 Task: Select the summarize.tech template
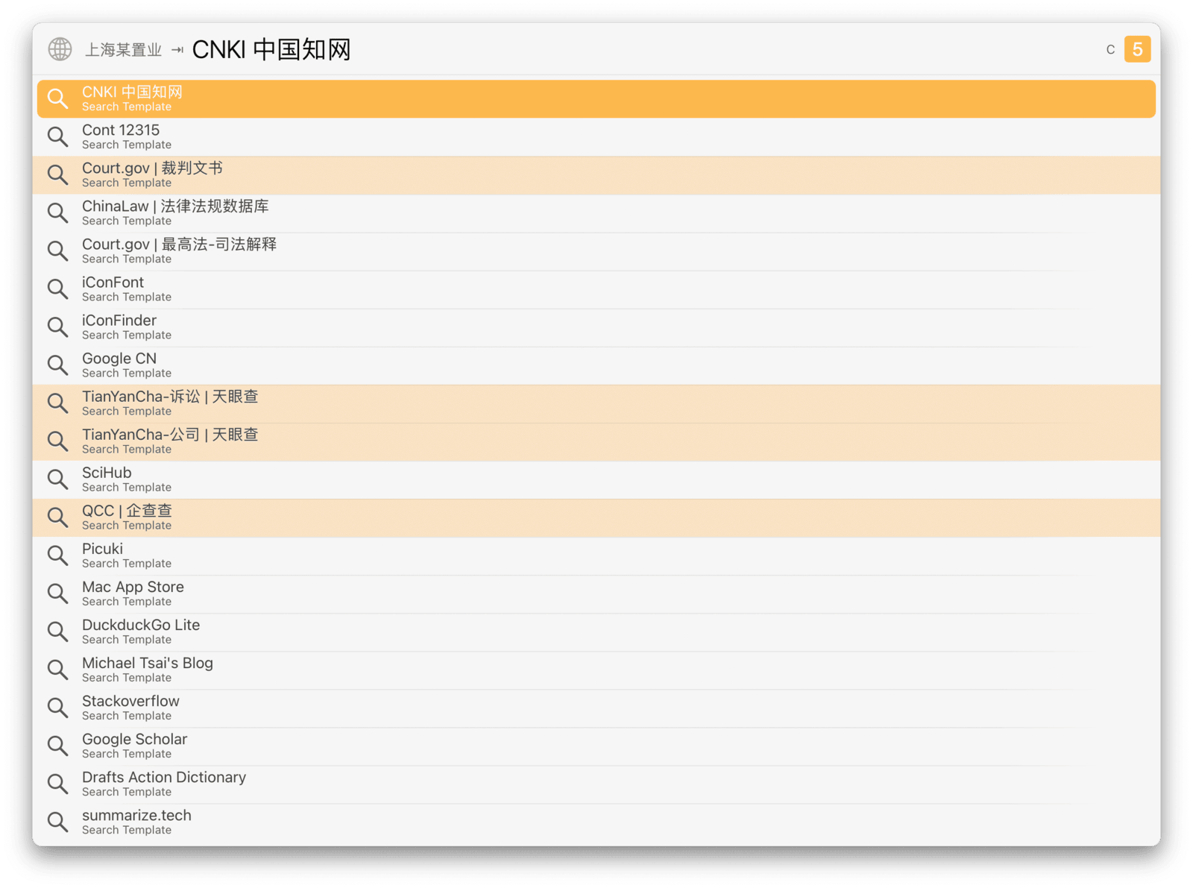coord(596,821)
